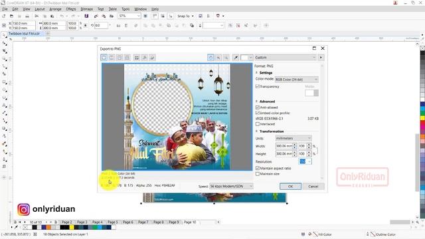This screenshot has height=239, width=425.
Task: Open the 57% zoom level dropdown
Action: [139, 16]
